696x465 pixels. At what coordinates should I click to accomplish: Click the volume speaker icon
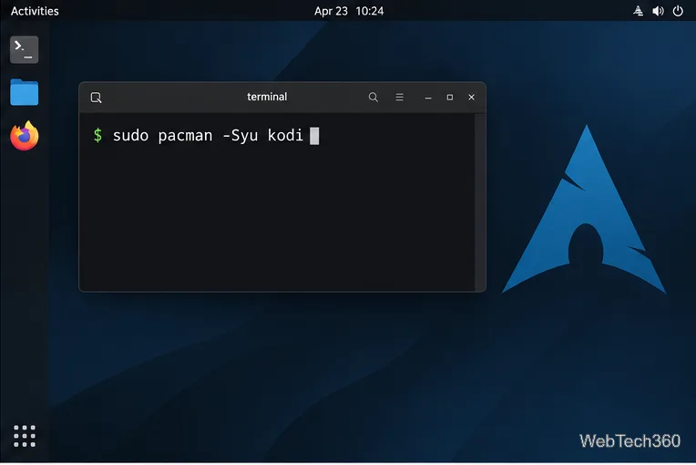click(658, 11)
